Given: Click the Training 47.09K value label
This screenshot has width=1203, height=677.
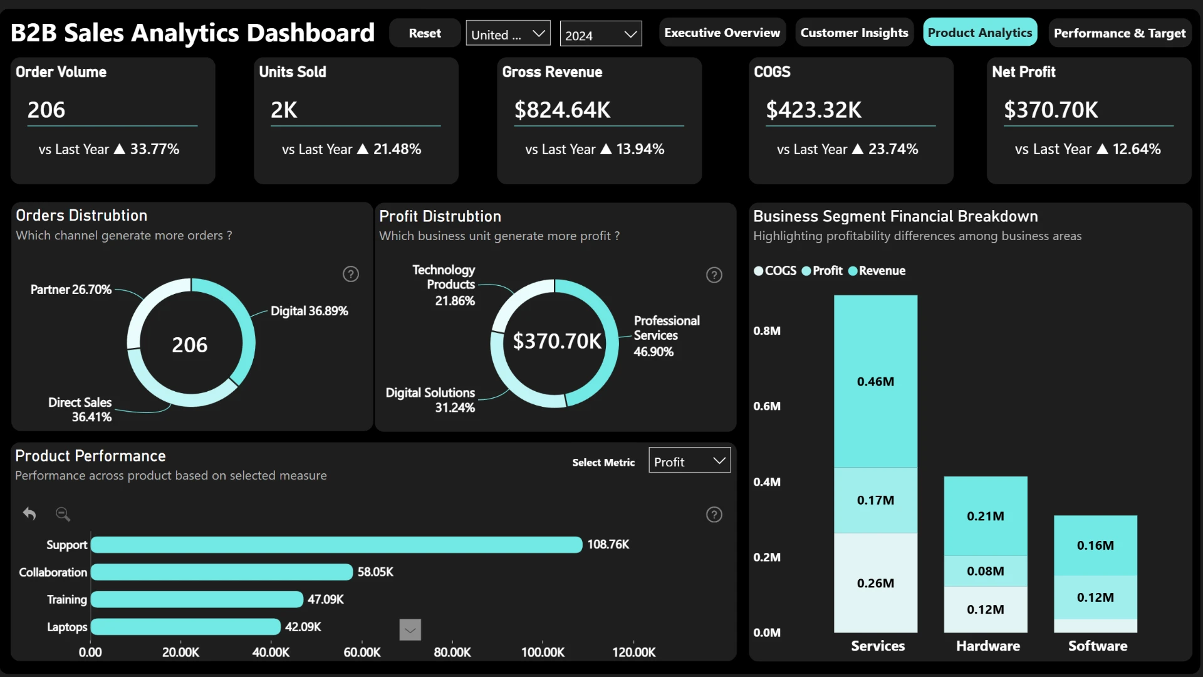Looking at the screenshot, I should coord(325,599).
